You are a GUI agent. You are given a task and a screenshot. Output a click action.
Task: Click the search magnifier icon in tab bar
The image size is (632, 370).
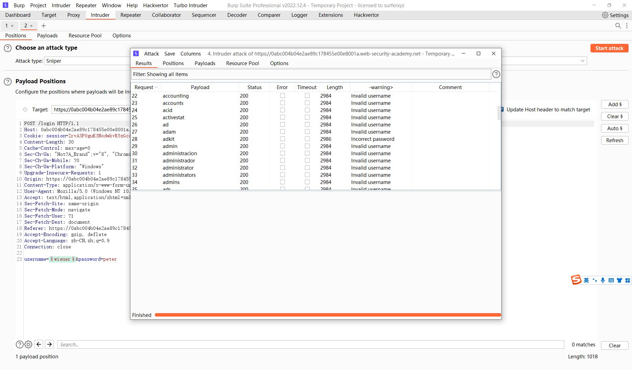(x=618, y=26)
